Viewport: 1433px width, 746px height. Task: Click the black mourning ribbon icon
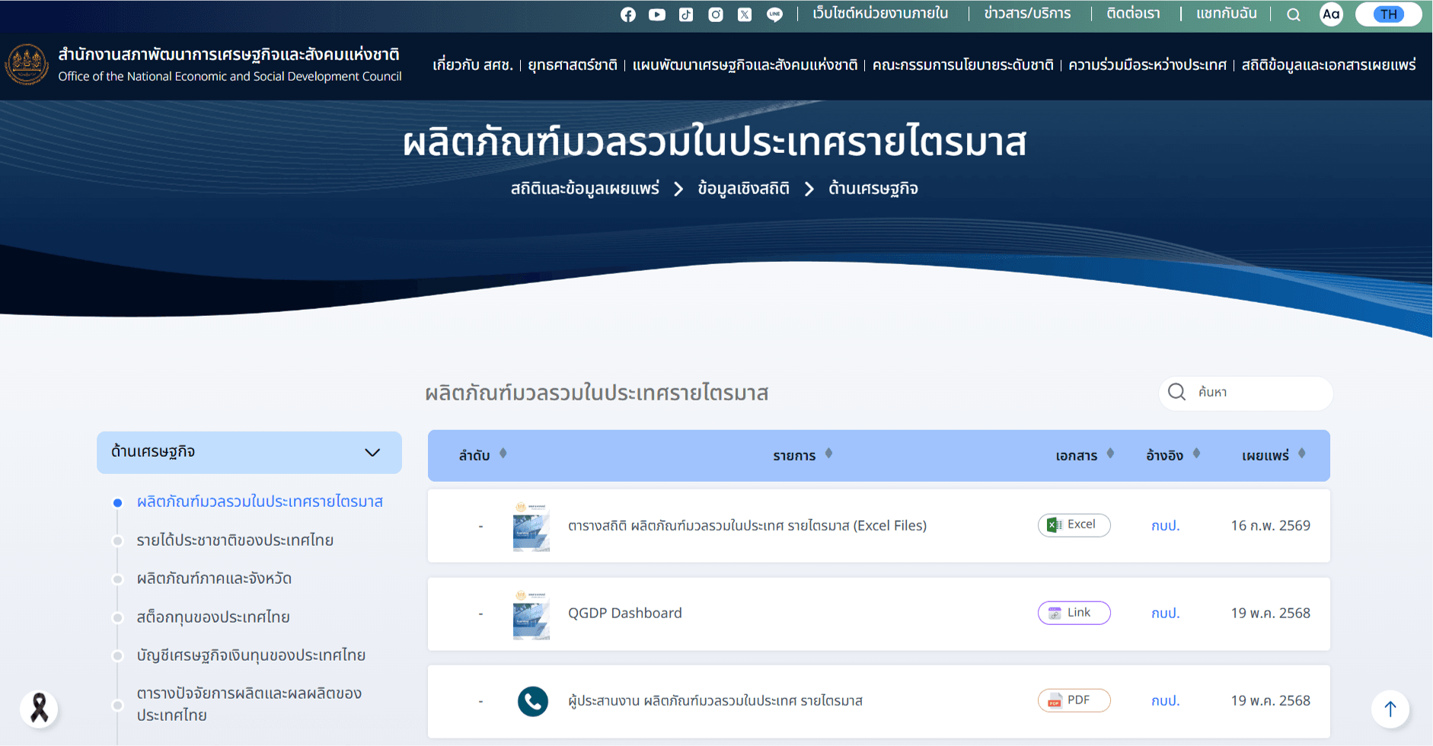click(39, 708)
